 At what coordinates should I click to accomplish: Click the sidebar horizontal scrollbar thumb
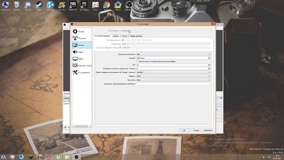coord(81,126)
